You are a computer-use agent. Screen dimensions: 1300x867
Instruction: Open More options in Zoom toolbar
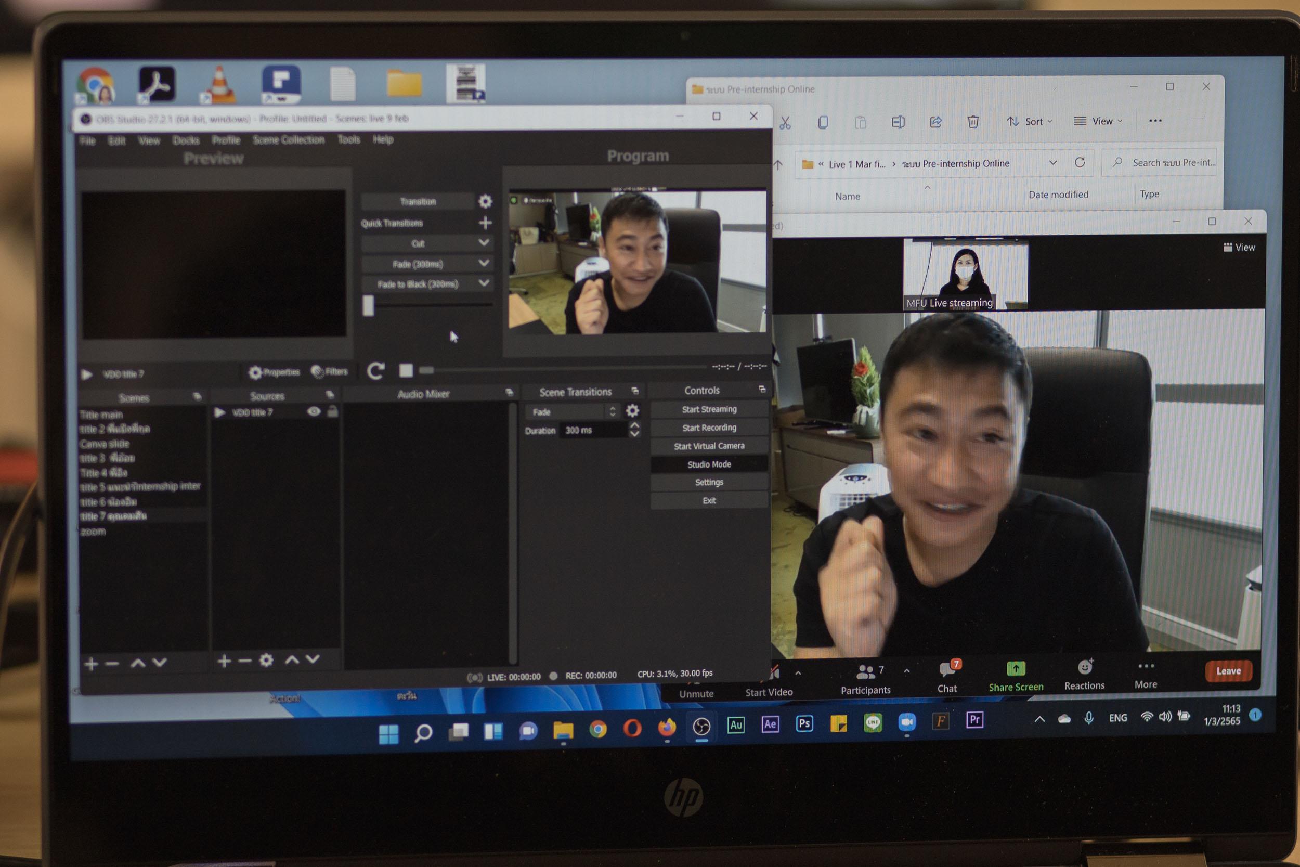point(1146,675)
